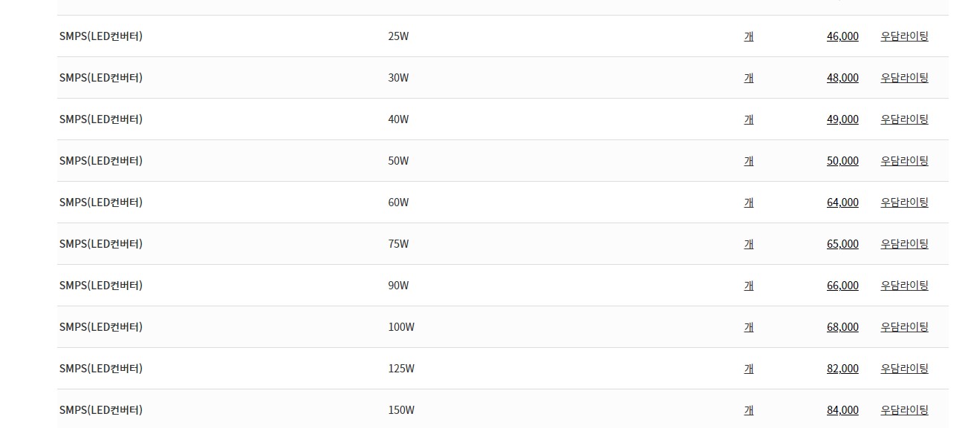
Task: Click the 82,000 price link
Action: pos(842,369)
